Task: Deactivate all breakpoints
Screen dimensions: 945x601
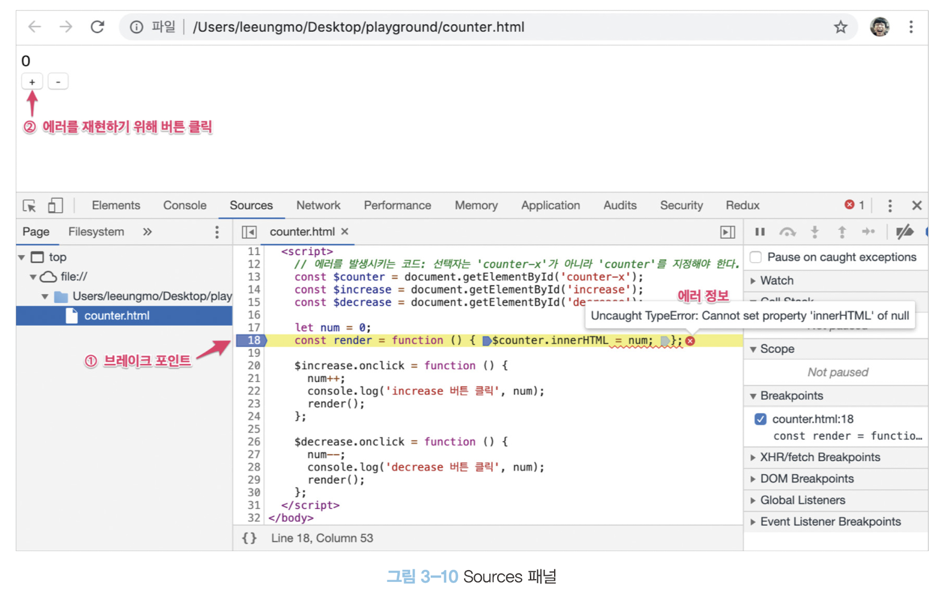Action: 904,232
